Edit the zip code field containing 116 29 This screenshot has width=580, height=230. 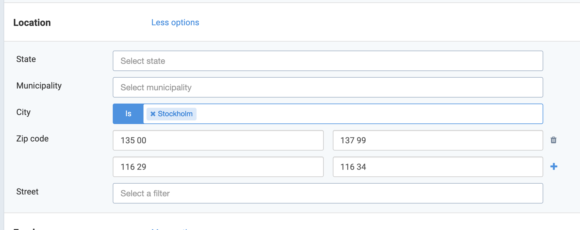point(218,167)
